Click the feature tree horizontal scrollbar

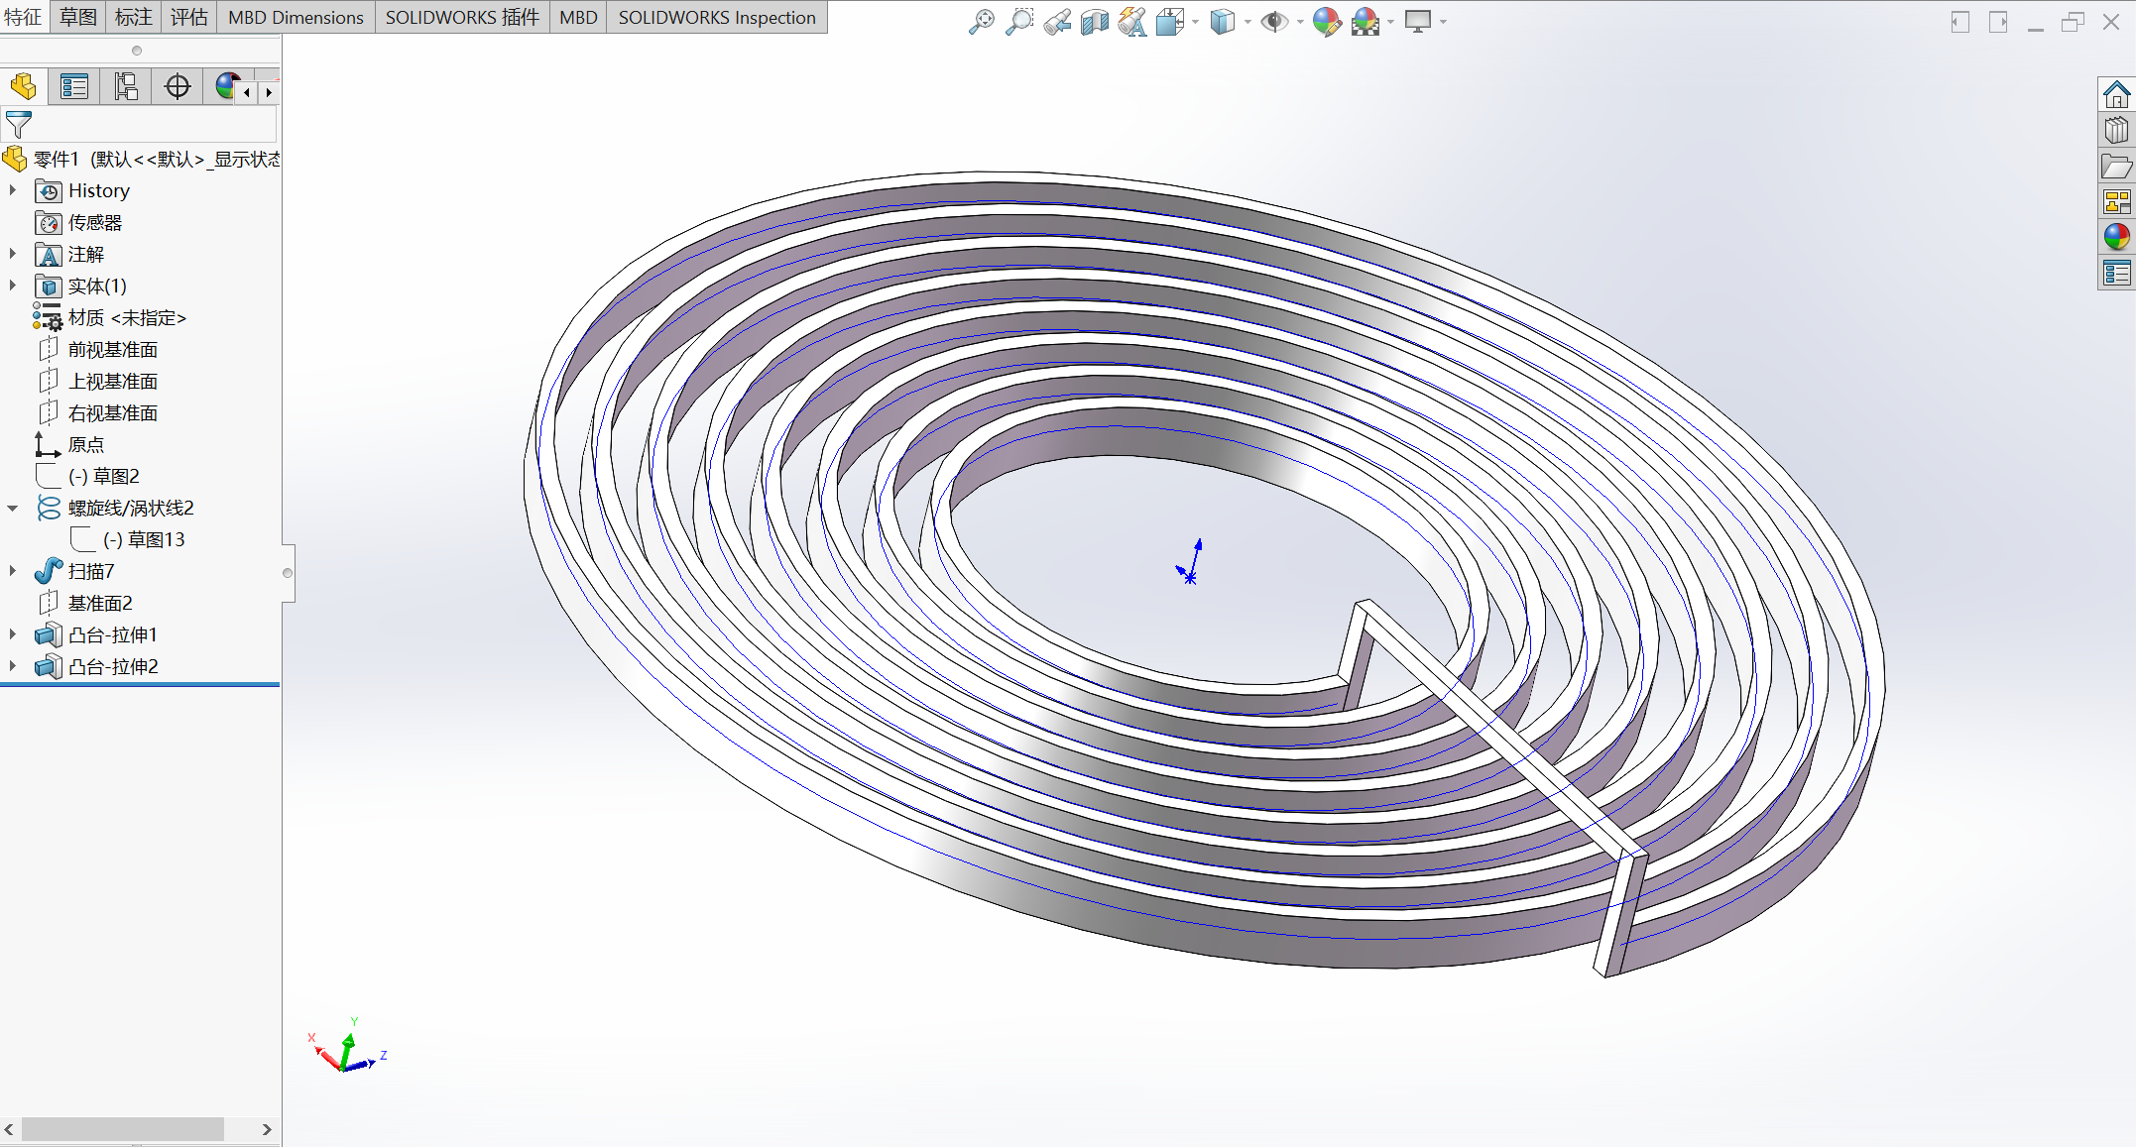tap(123, 1129)
